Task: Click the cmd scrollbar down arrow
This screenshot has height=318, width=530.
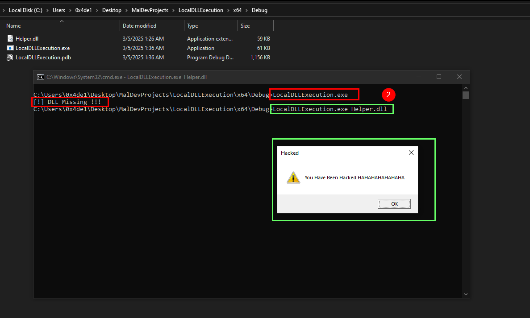Action: click(x=466, y=294)
